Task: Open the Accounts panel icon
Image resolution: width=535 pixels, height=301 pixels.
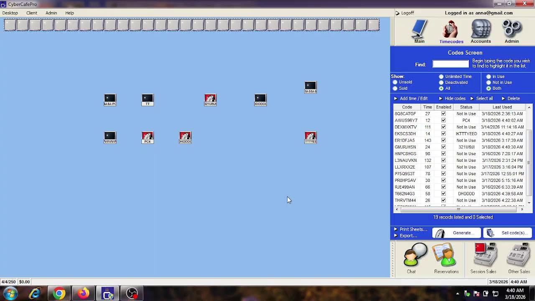Action: (x=481, y=32)
